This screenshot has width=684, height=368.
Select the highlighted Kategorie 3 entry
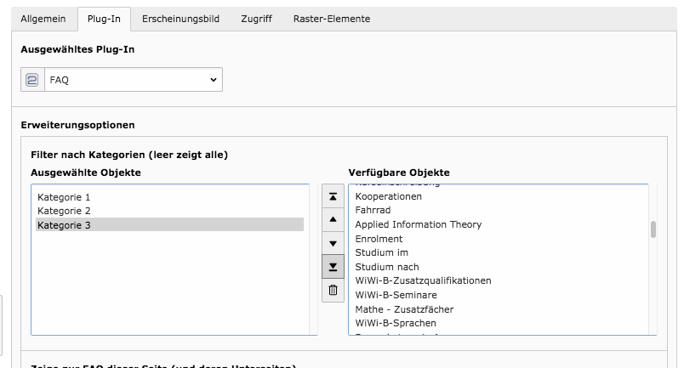pyautogui.click(x=64, y=225)
